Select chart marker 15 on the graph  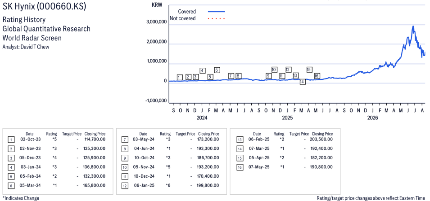click(x=309, y=70)
